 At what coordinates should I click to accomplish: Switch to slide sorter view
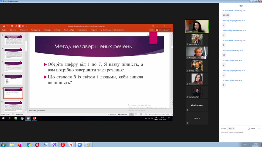[136, 114]
